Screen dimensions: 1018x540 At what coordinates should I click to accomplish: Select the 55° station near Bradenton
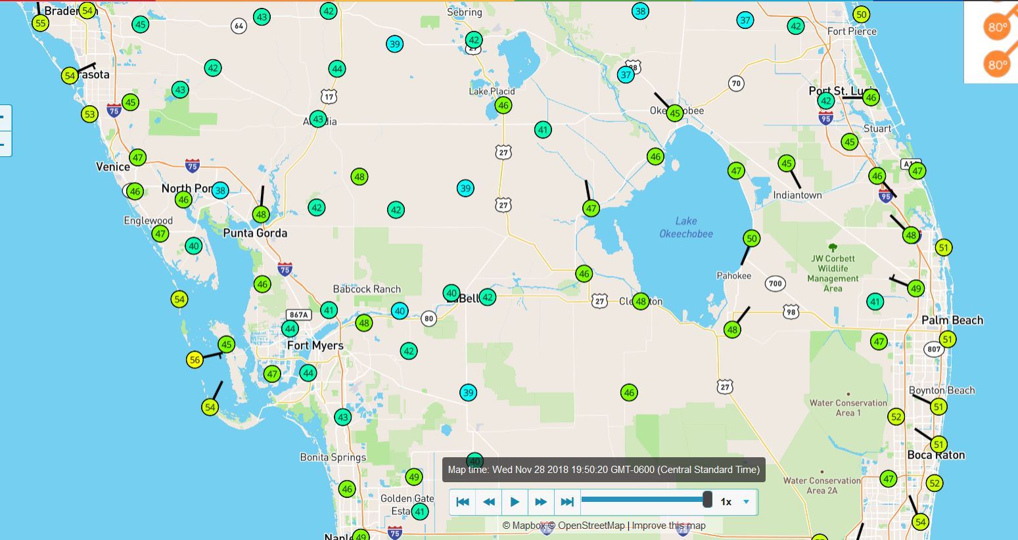pyautogui.click(x=41, y=24)
